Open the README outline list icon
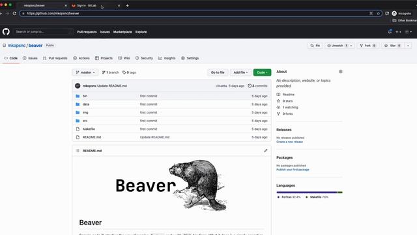 (x=78, y=151)
